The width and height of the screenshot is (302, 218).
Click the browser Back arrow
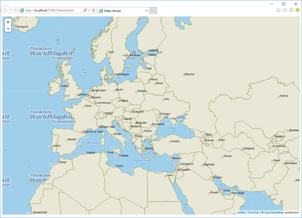[5, 10]
